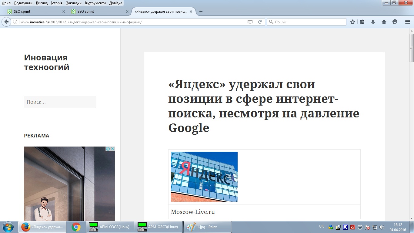This screenshot has width=414, height=233.
Task: Launch Google Chrome from the taskbar
Action: click(x=76, y=227)
